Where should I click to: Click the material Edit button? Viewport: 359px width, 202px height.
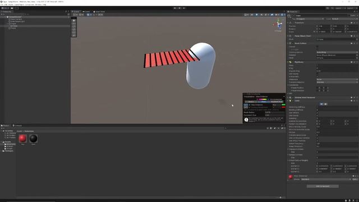click(355, 179)
